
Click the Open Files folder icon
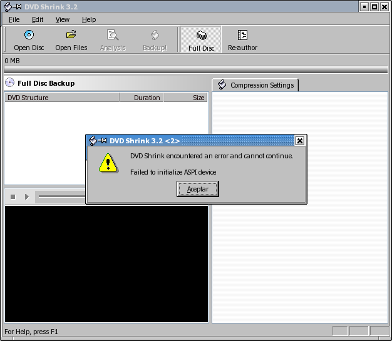[x=71, y=34]
